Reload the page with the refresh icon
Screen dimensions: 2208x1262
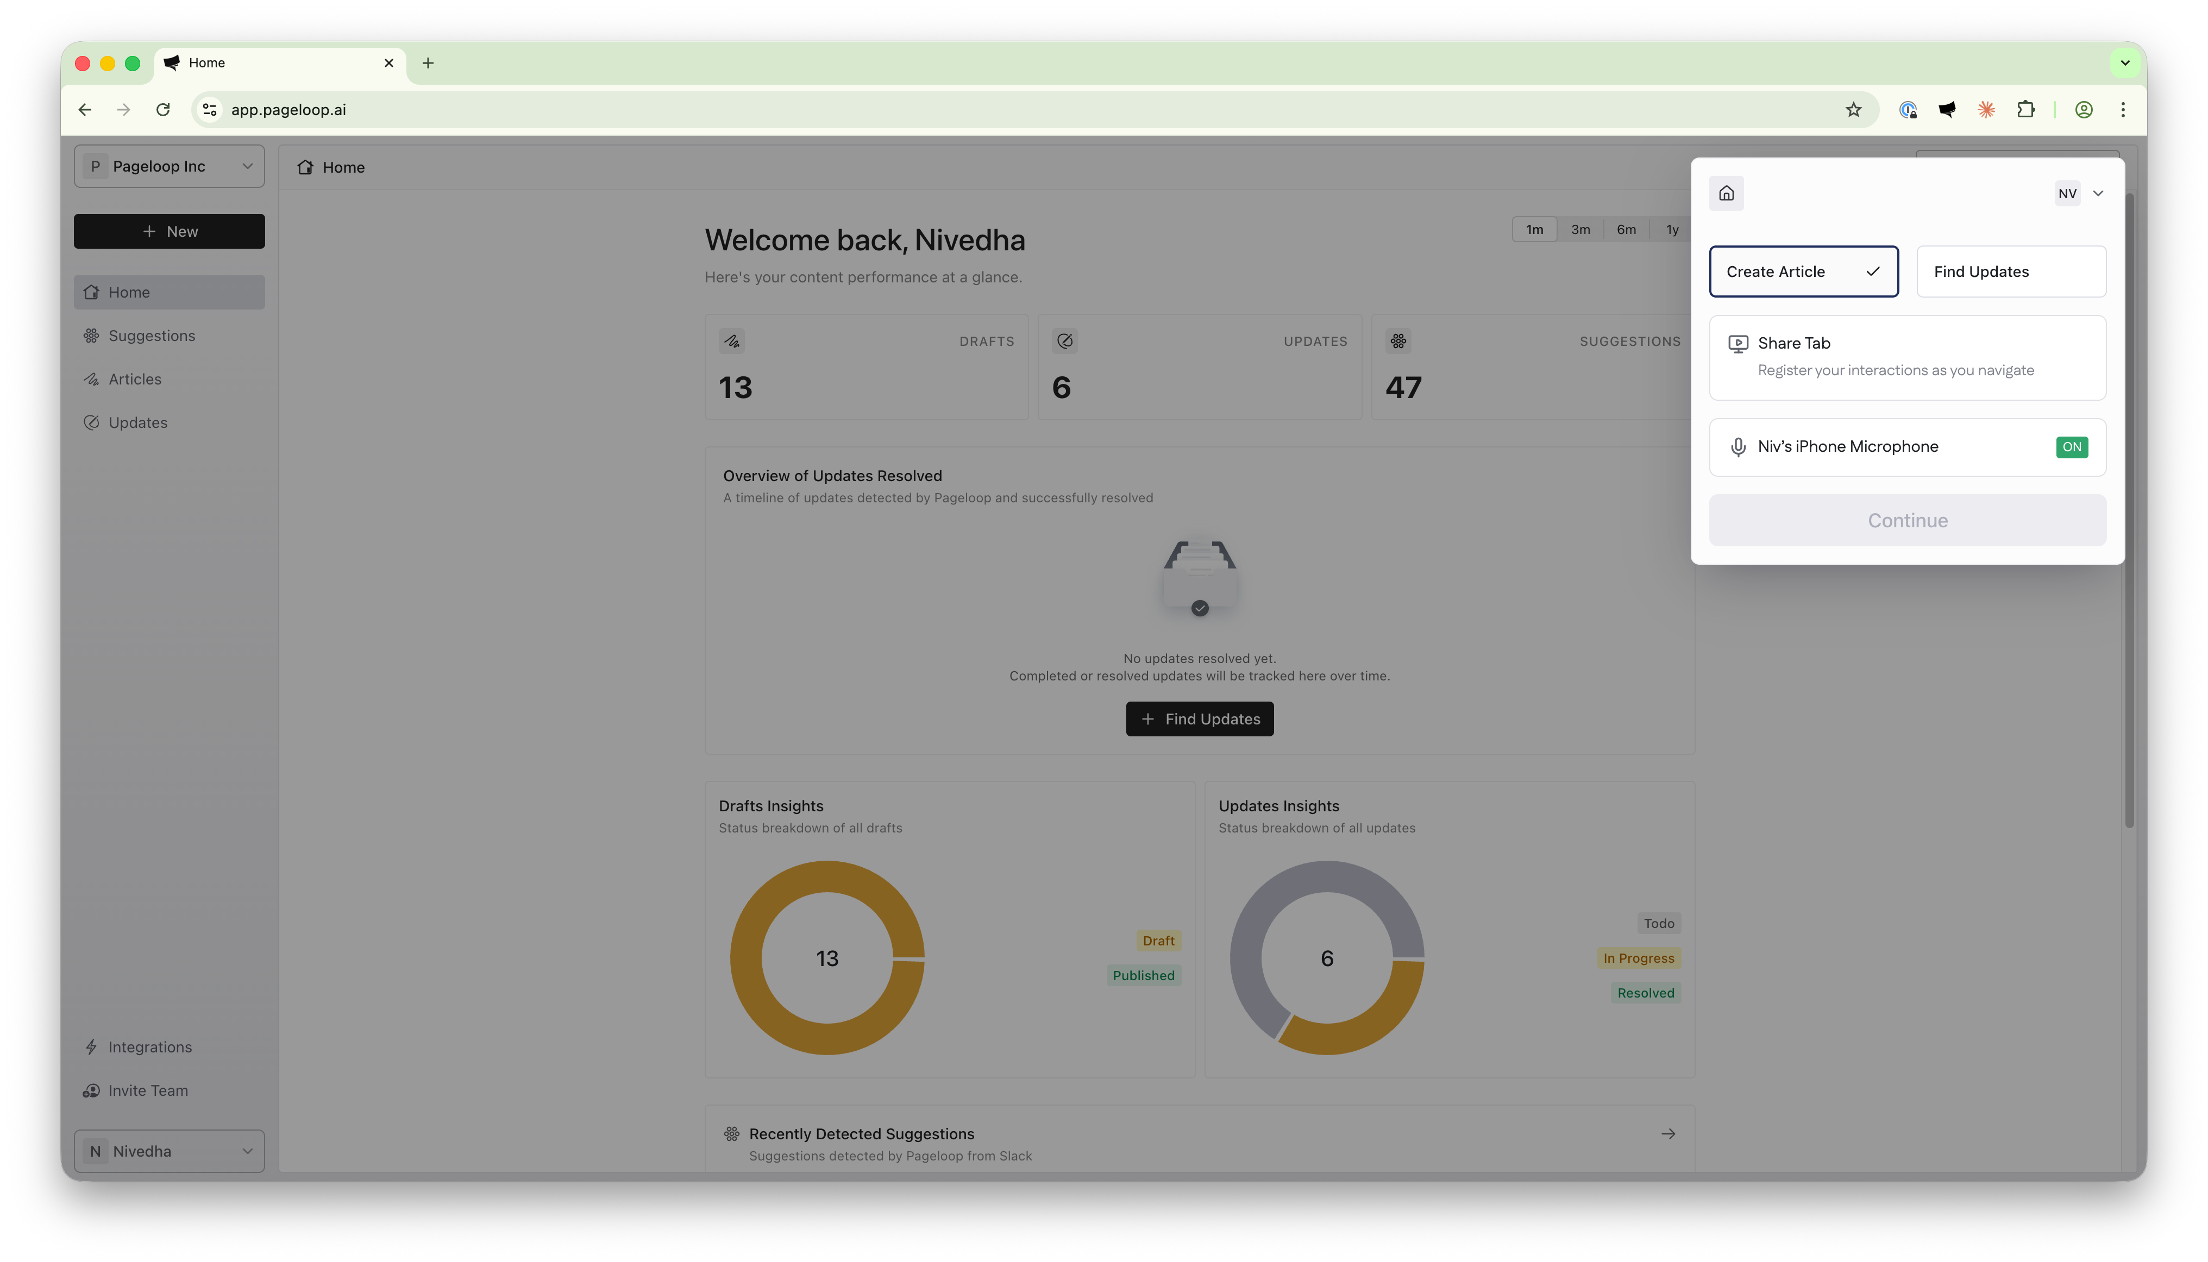163,109
